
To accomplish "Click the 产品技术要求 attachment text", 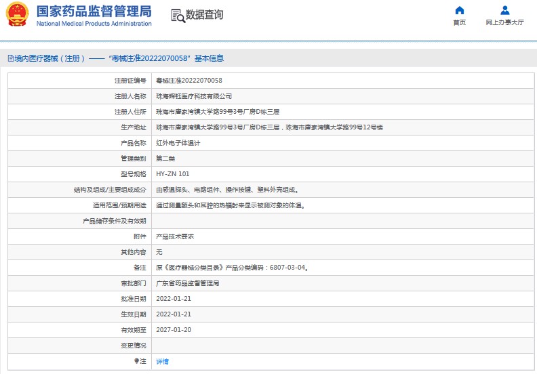I will point(175,236).
